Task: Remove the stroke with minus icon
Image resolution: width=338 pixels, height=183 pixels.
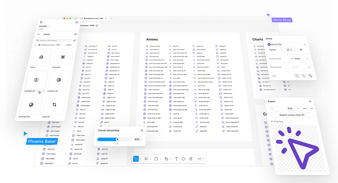Action: click(x=305, y=45)
